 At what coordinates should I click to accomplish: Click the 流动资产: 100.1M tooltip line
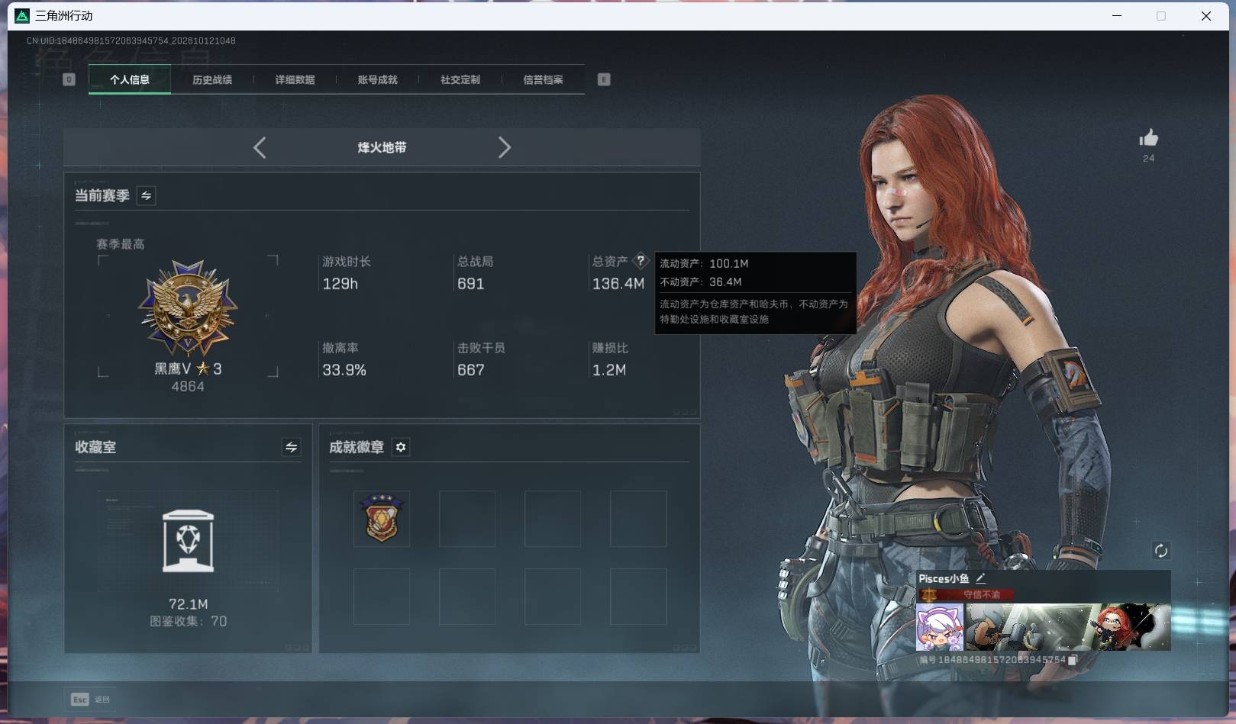tap(704, 263)
